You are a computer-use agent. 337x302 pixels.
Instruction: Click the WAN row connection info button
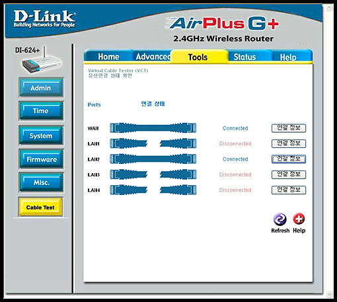pyautogui.click(x=289, y=128)
